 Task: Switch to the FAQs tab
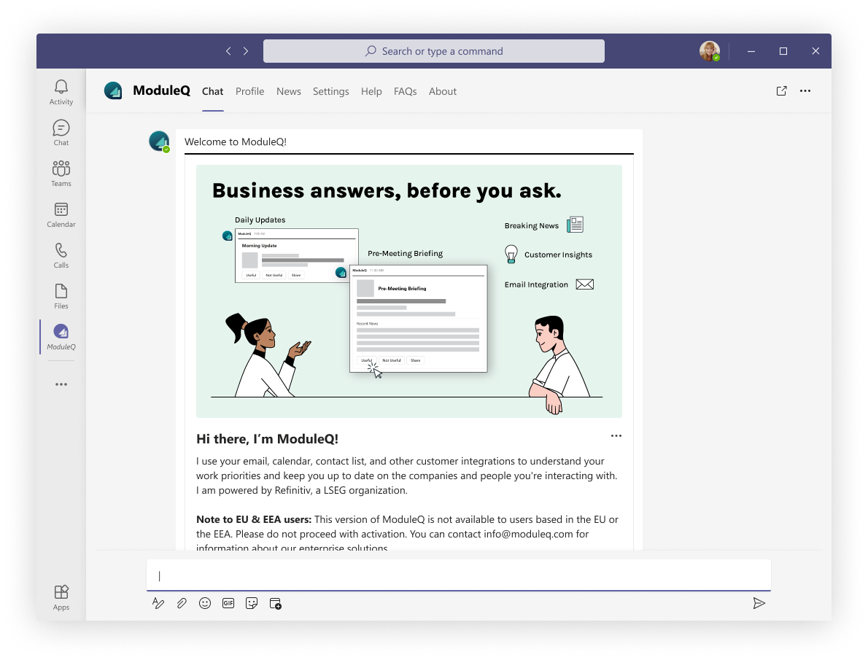pyautogui.click(x=406, y=91)
